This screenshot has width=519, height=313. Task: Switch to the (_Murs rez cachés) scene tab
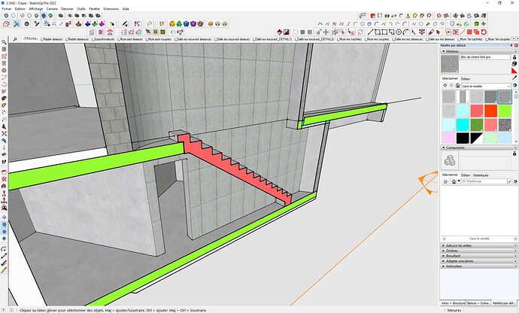pos(349,39)
